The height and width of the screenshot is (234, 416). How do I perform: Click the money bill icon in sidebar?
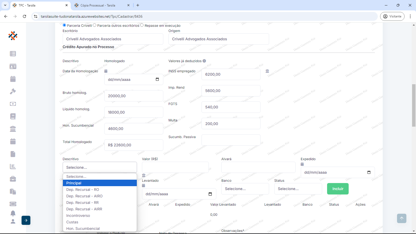(13, 104)
